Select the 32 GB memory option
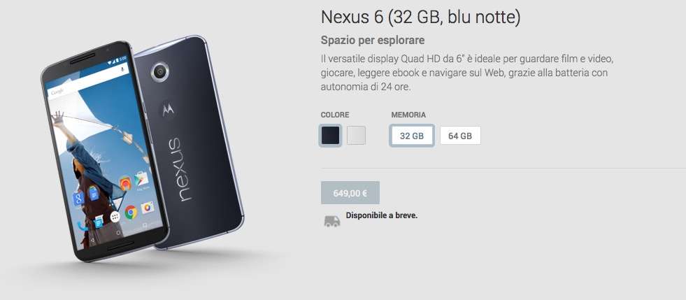 (x=412, y=136)
